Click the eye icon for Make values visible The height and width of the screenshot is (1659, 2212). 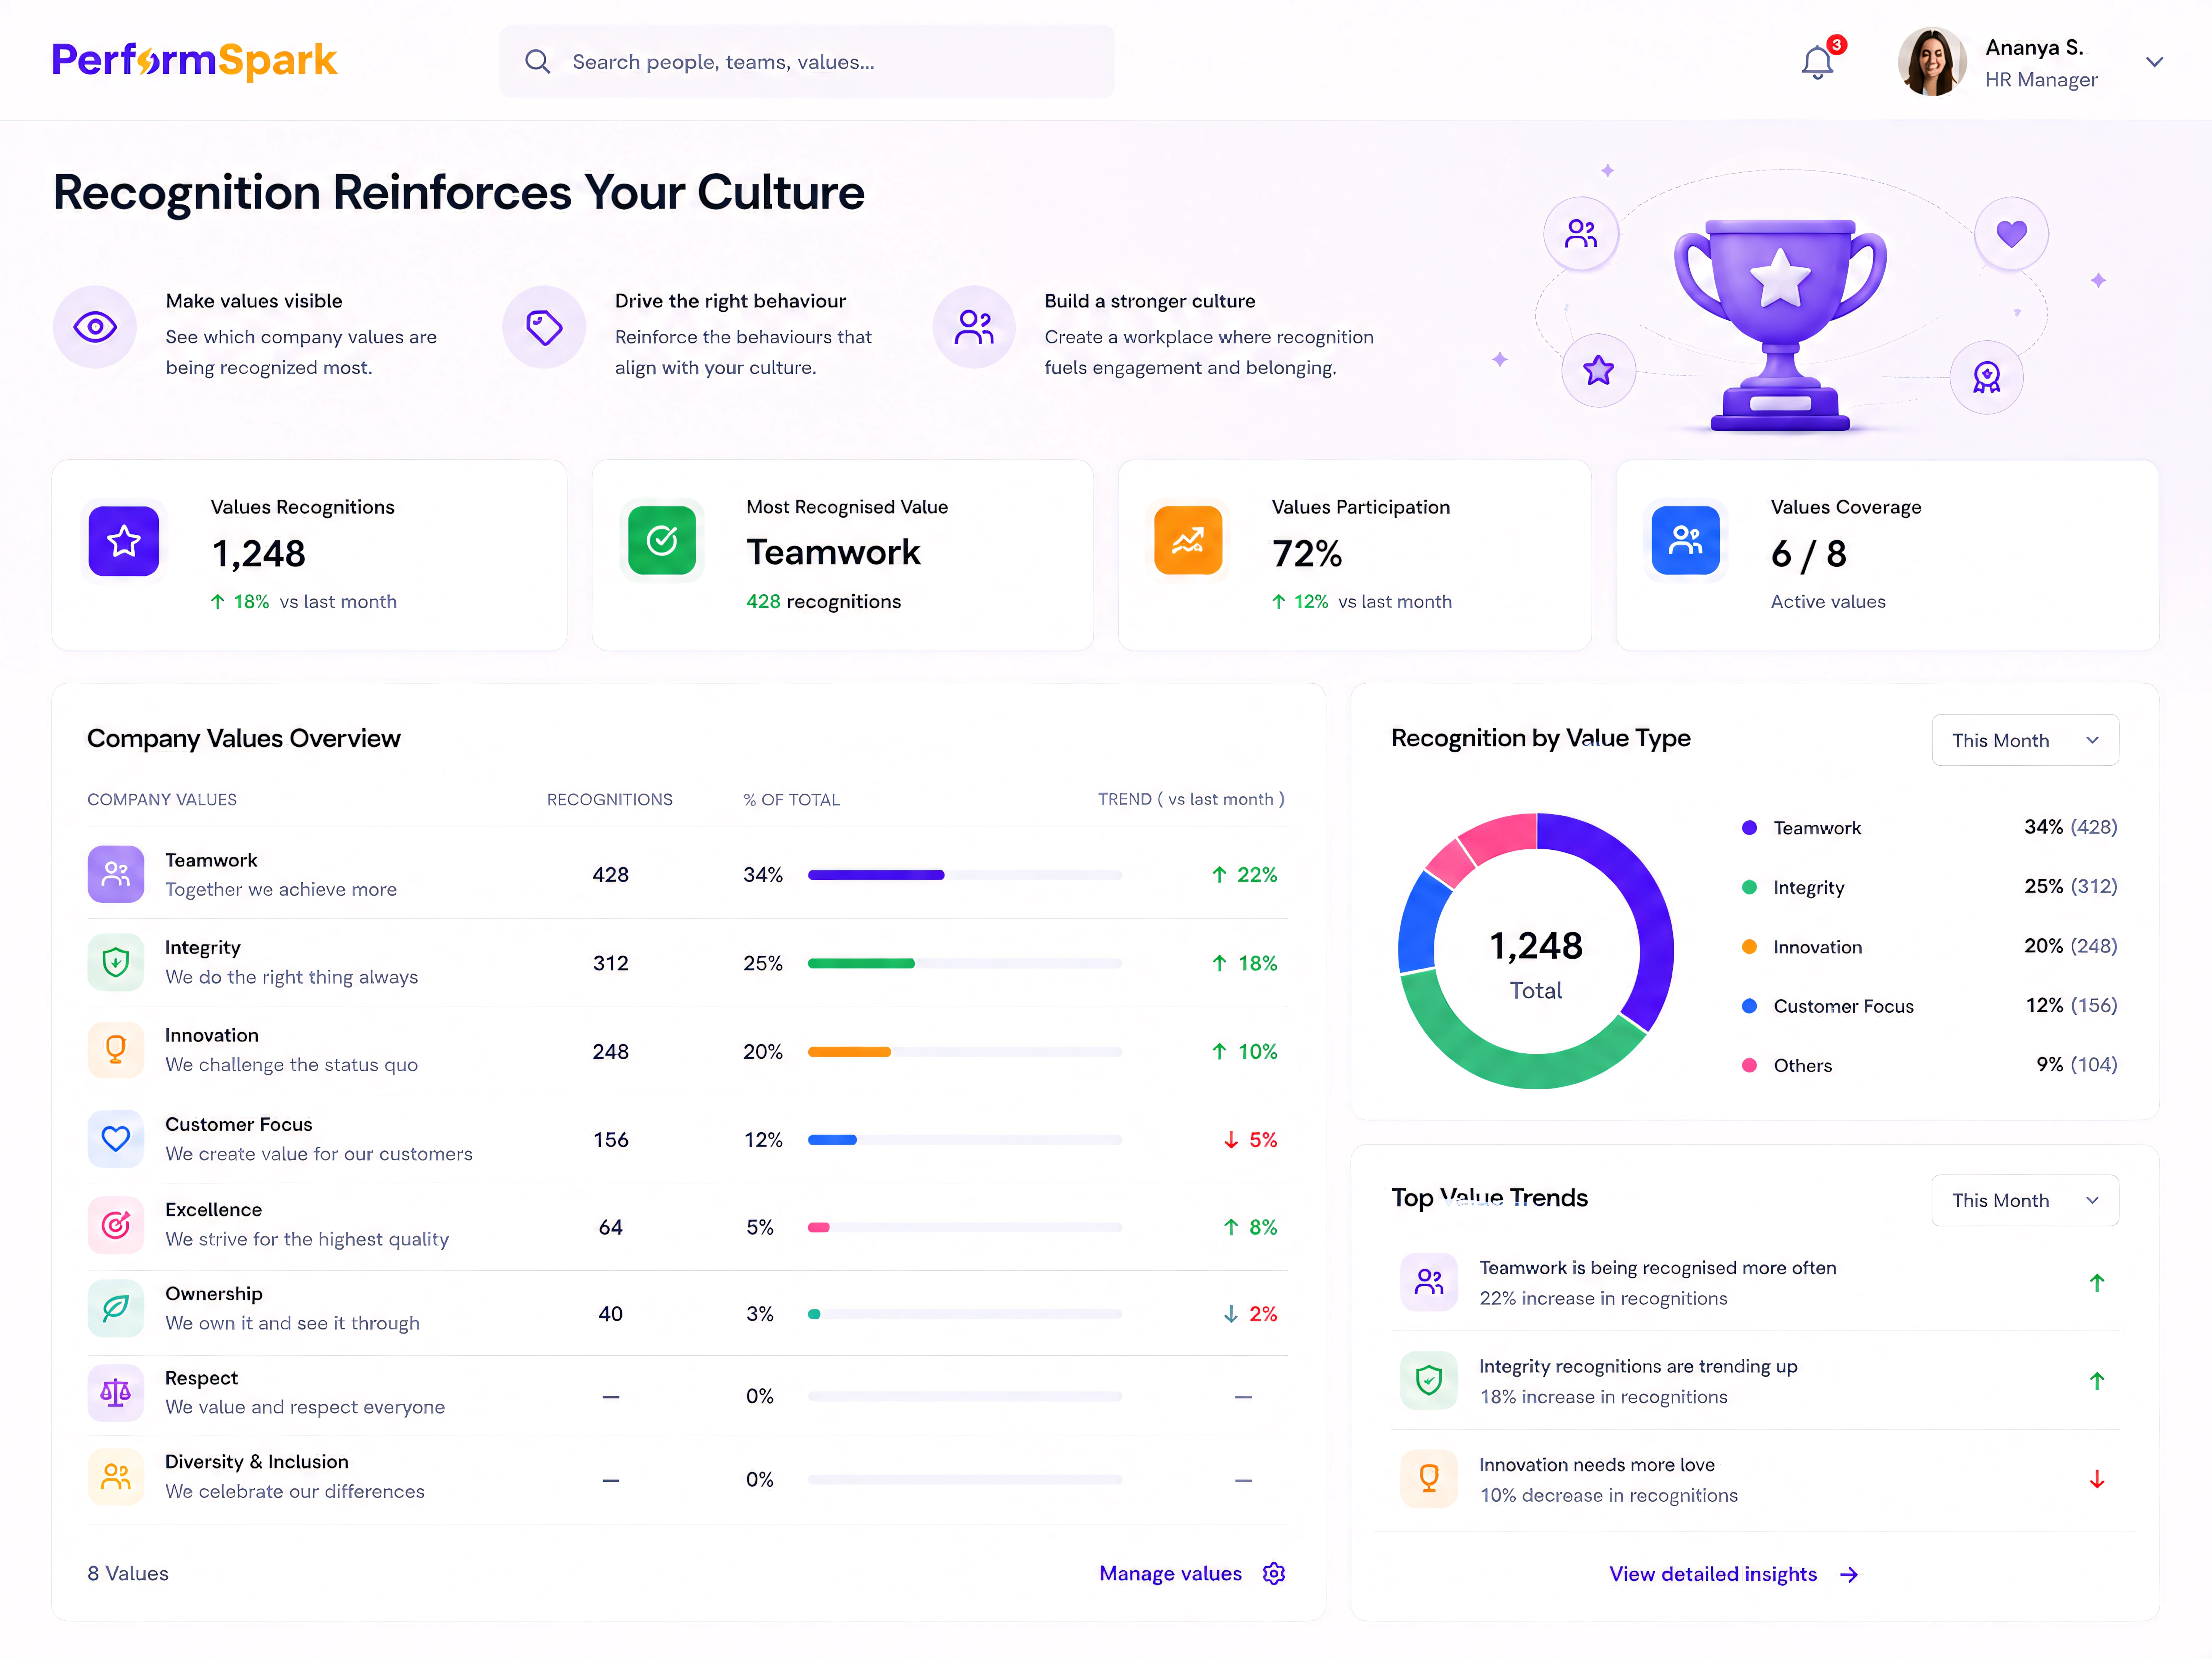95,327
